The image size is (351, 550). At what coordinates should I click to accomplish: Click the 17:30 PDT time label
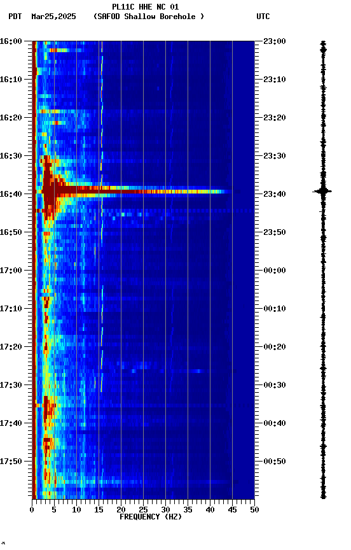click(x=11, y=385)
